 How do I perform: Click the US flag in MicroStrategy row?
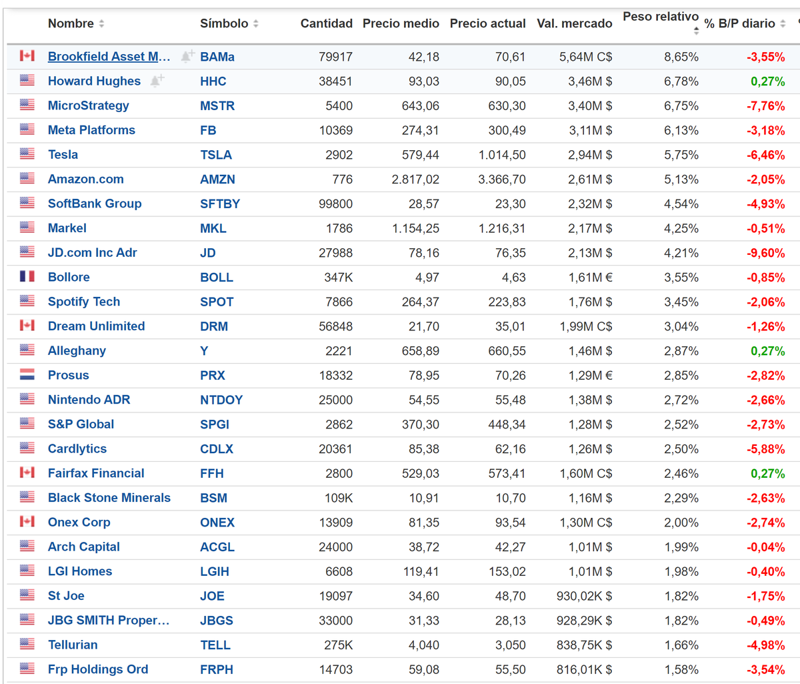point(27,105)
